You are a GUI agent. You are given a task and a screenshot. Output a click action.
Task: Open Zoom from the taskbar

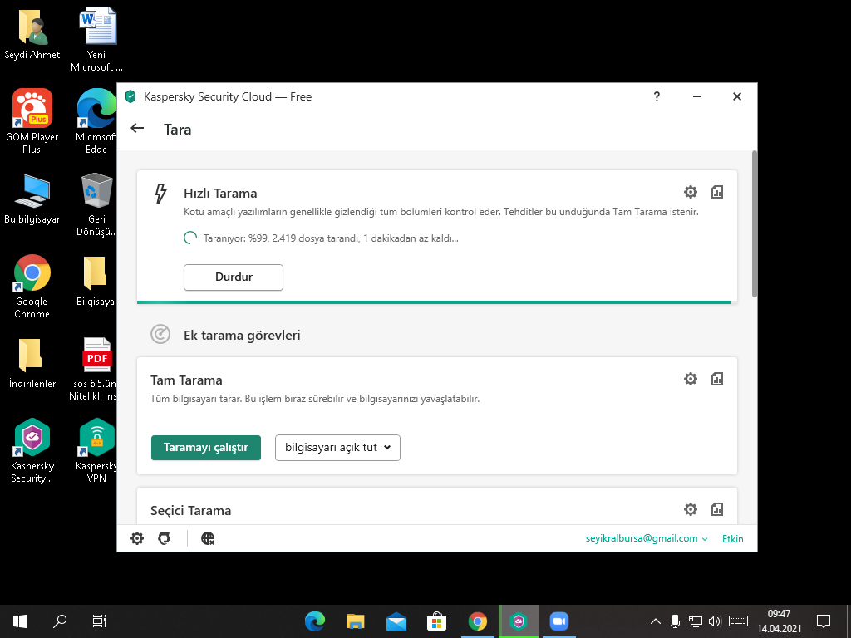(558, 621)
